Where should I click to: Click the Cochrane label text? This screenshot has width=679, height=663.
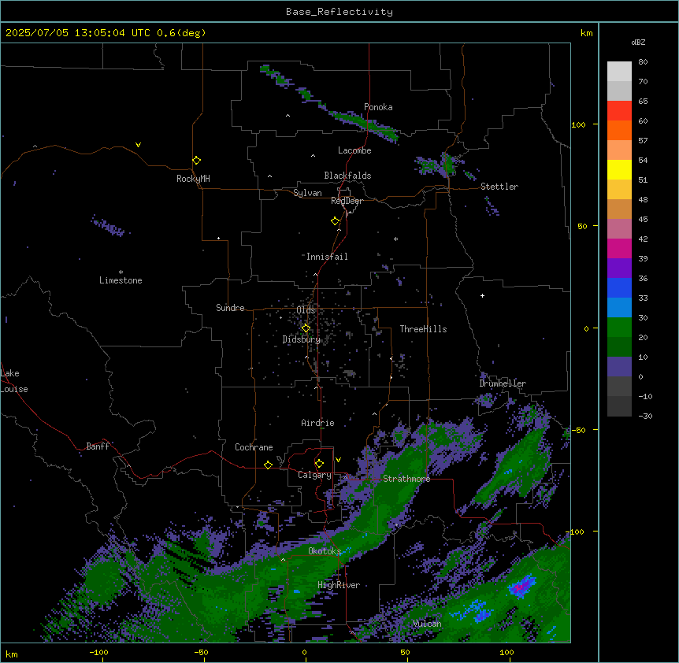pos(254,447)
